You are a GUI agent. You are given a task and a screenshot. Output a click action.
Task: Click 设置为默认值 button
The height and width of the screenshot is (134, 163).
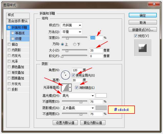coord(65,123)
